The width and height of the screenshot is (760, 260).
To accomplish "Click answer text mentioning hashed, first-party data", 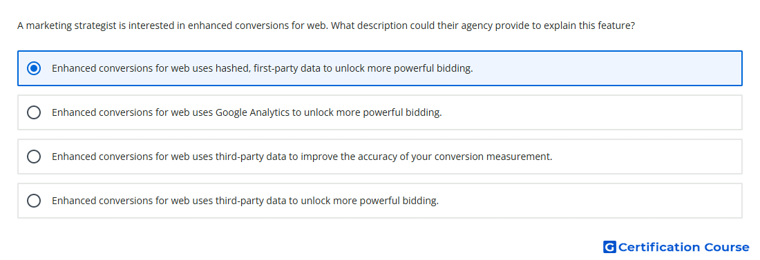I will point(263,68).
